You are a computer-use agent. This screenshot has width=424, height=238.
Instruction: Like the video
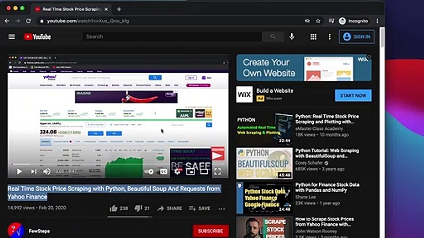tap(119, 208)
